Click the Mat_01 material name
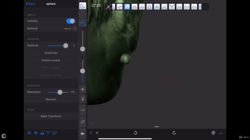Screen dimensions: 250x140 68,28
